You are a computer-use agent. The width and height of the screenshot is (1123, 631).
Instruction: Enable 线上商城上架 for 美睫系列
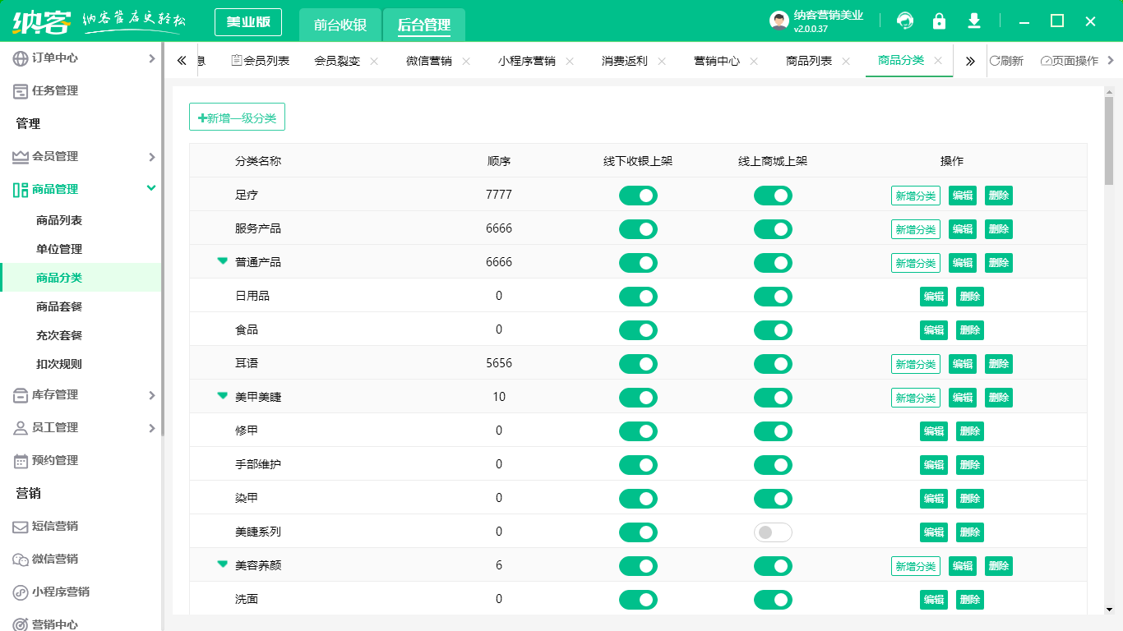[x=773, y=532]
